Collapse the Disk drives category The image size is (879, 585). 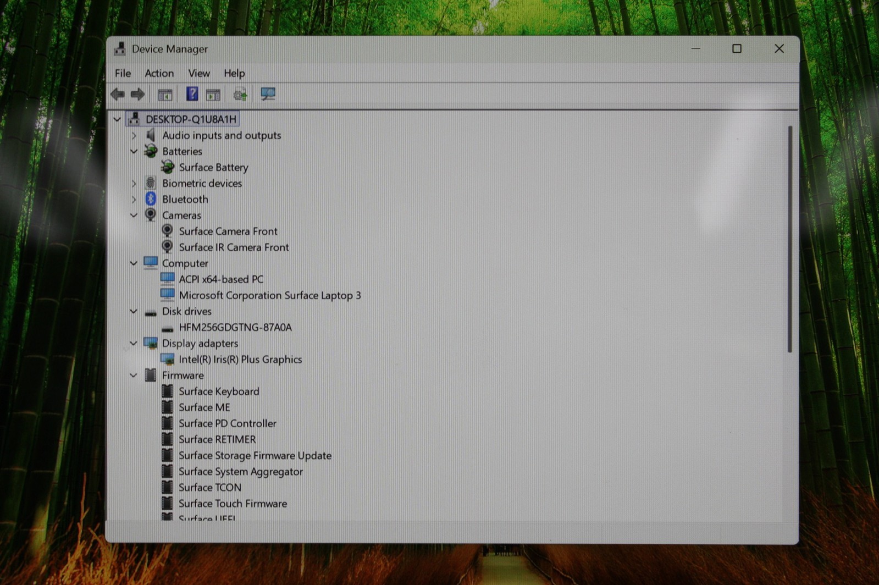click(134, 311)
